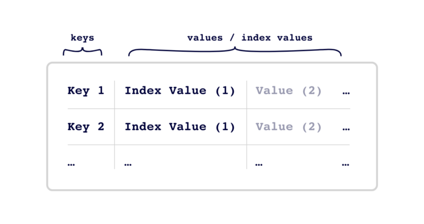Click the ellipsis in the index value column's last row
Screen dimensions: 424x224
(128, 165)
